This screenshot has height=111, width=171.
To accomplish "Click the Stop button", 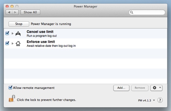I will 19,24.
